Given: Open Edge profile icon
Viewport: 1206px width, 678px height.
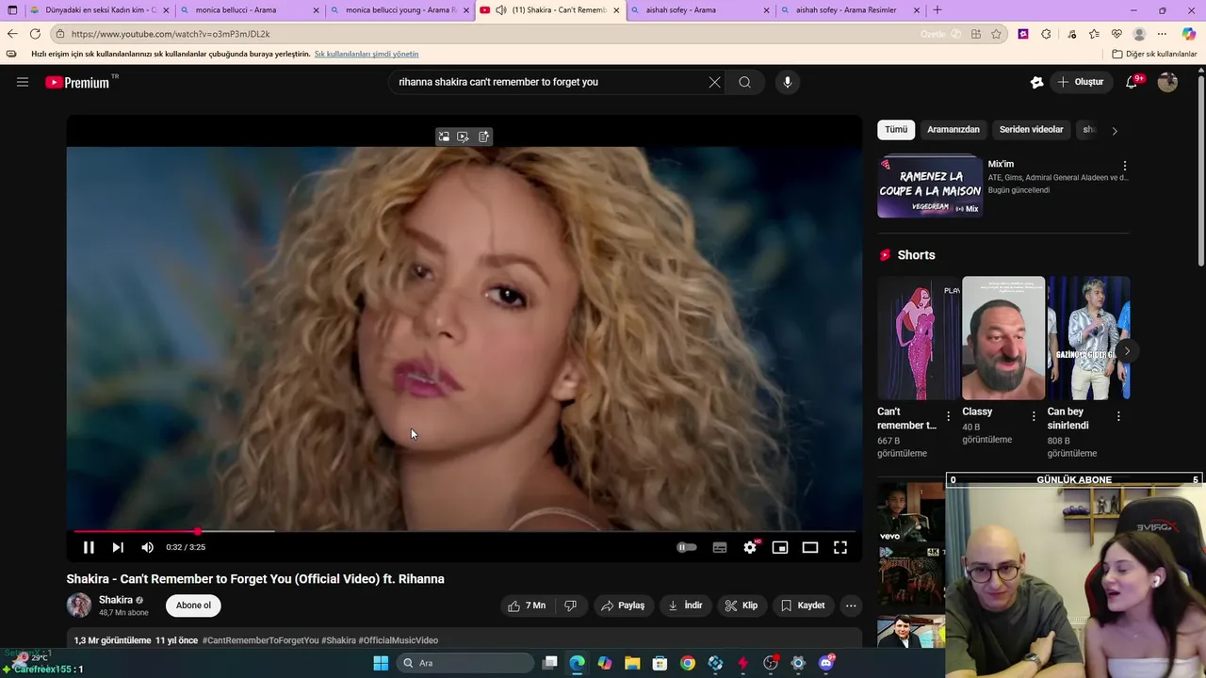Looking at the screenshot, I should (x=1139, y=34).
